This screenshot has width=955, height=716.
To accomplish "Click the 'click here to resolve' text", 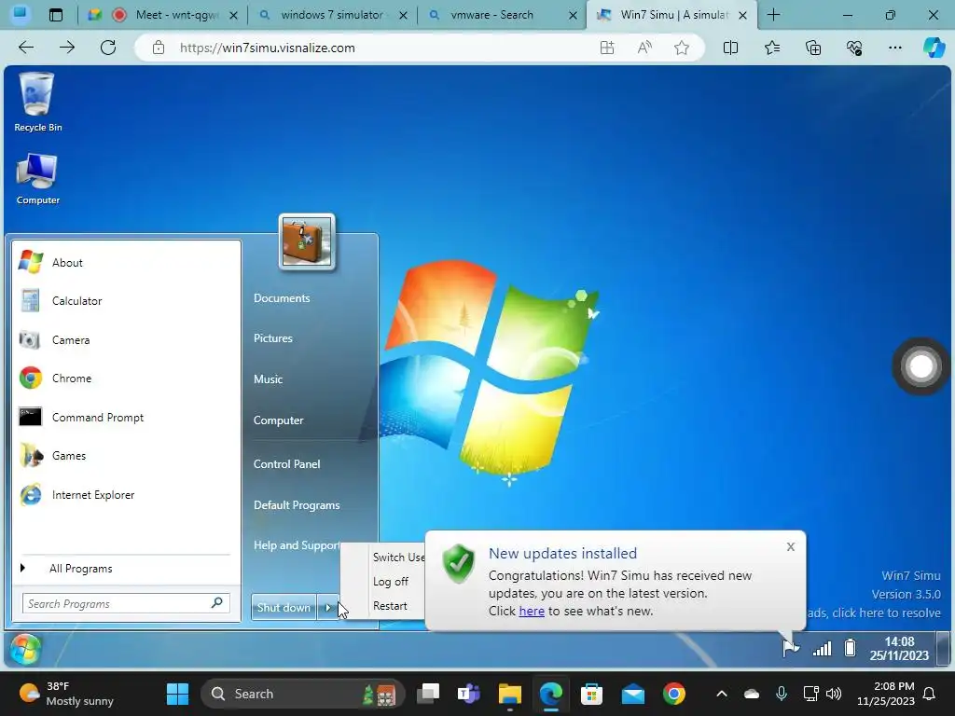I will point(886,613).
